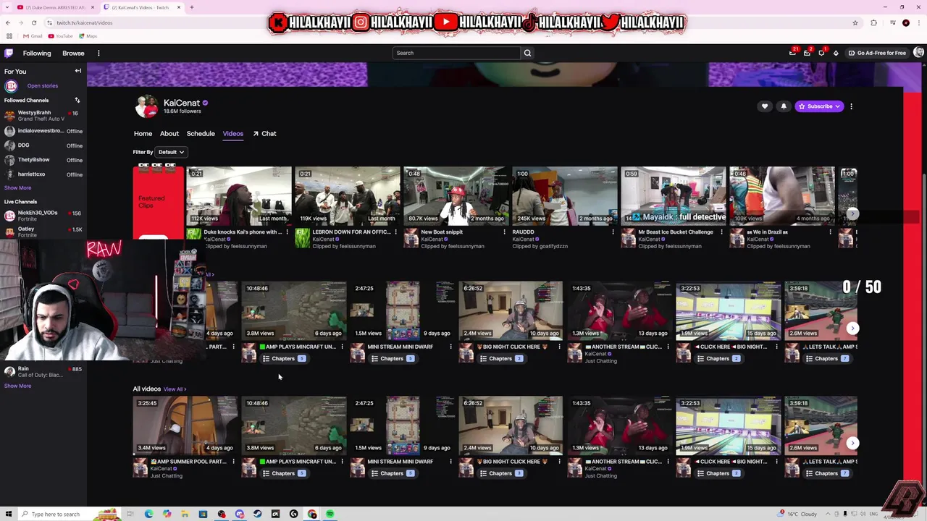Switch to the Home channel tab
This screenshot has height=521, width=927.
point(143,134)
